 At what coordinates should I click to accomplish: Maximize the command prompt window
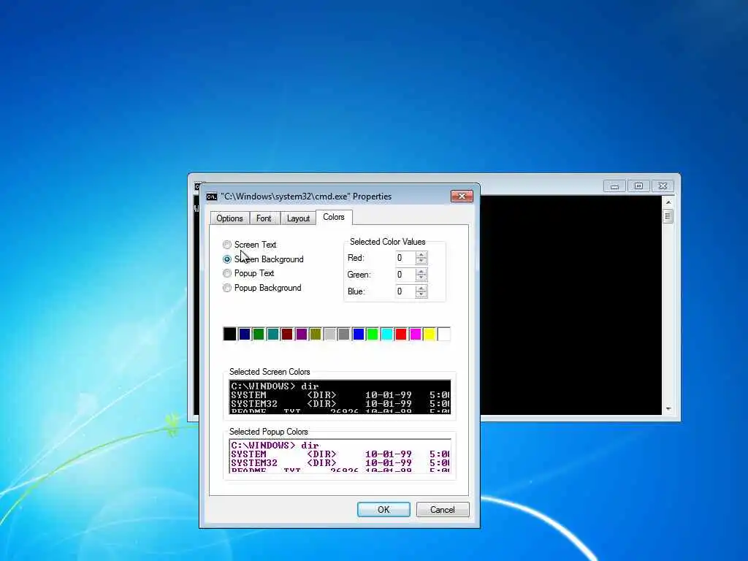tap(638, 186)
